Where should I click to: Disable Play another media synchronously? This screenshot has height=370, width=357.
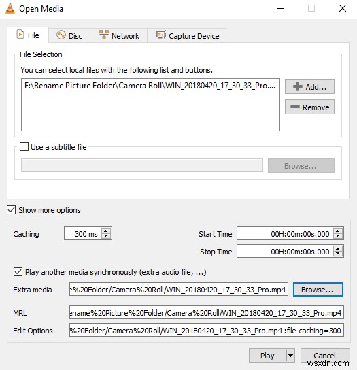click(18, 271)
